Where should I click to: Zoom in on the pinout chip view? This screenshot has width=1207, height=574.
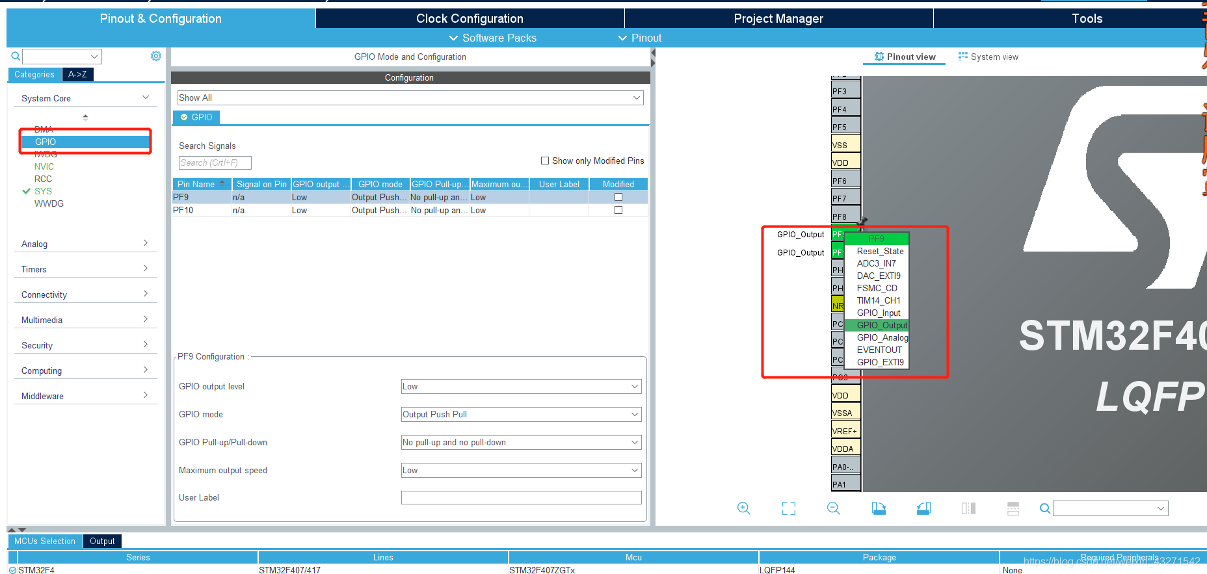[744, 508]
